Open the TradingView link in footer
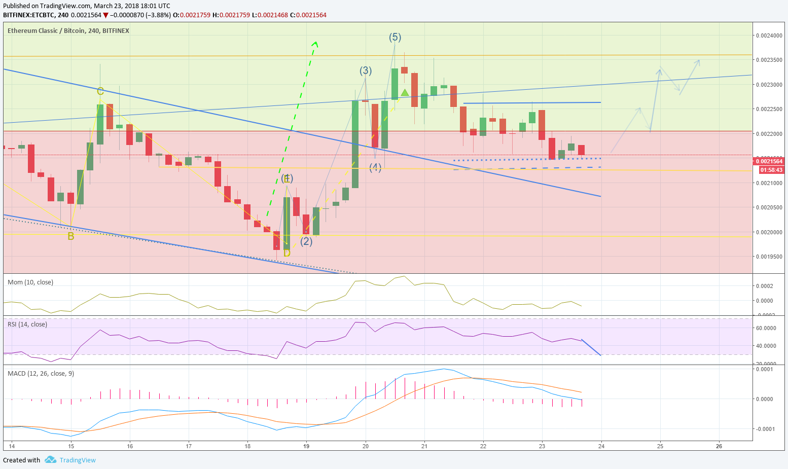 (x=78, y=460)
